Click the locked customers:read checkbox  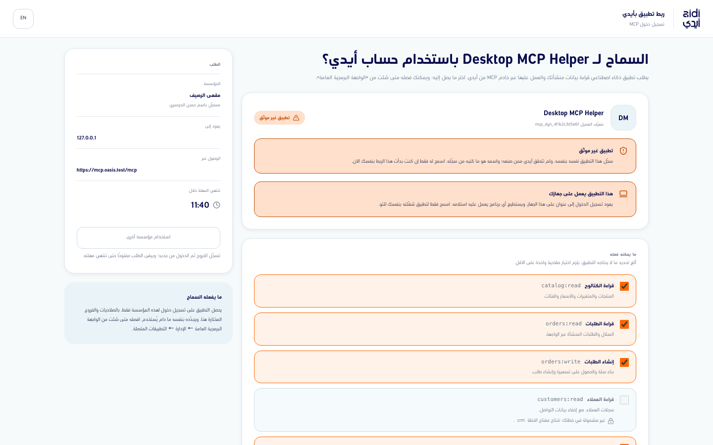[624, 400]
